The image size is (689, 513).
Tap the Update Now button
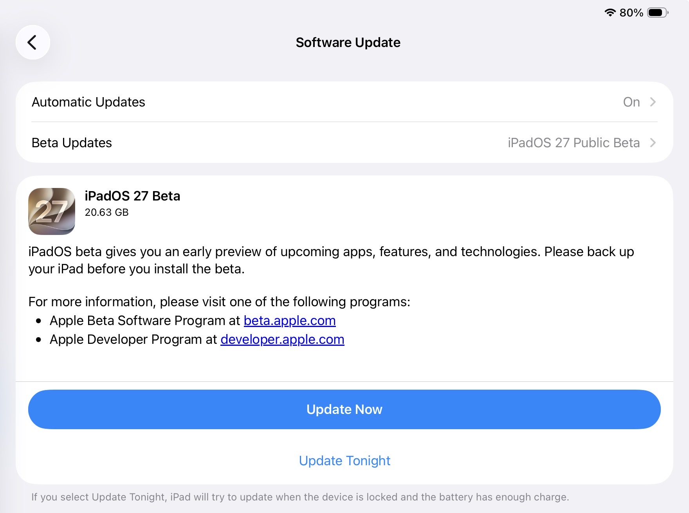(x=344, y=409)
